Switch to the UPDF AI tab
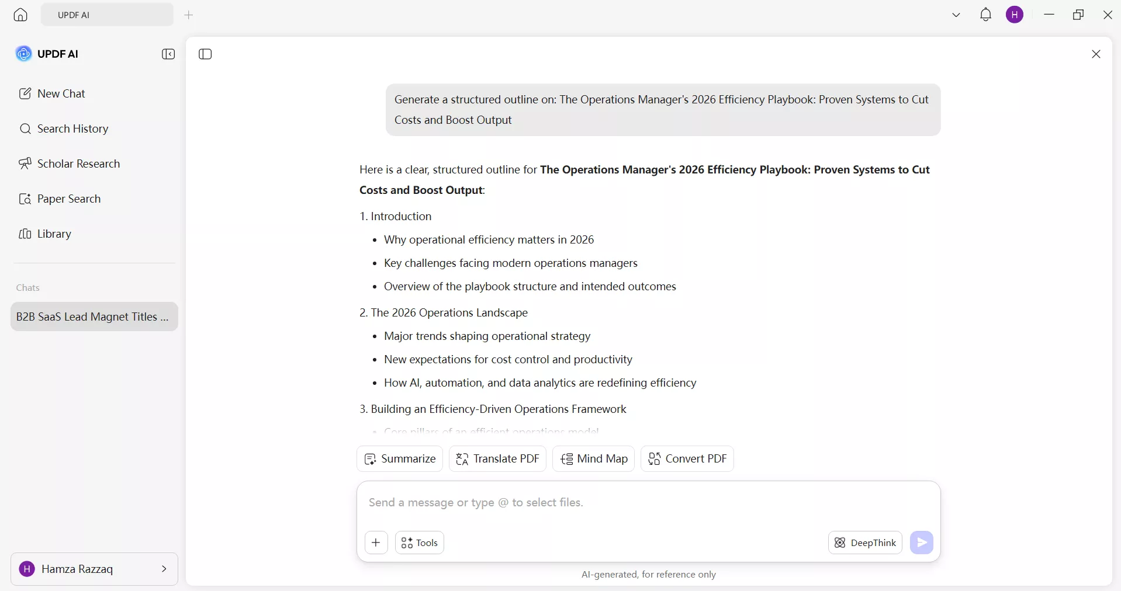 pos(106,15)
